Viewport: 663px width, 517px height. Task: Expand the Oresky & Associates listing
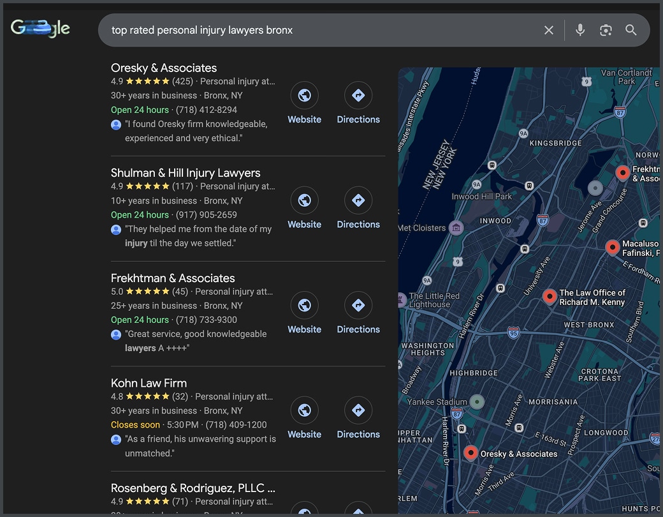click(164, 68)
